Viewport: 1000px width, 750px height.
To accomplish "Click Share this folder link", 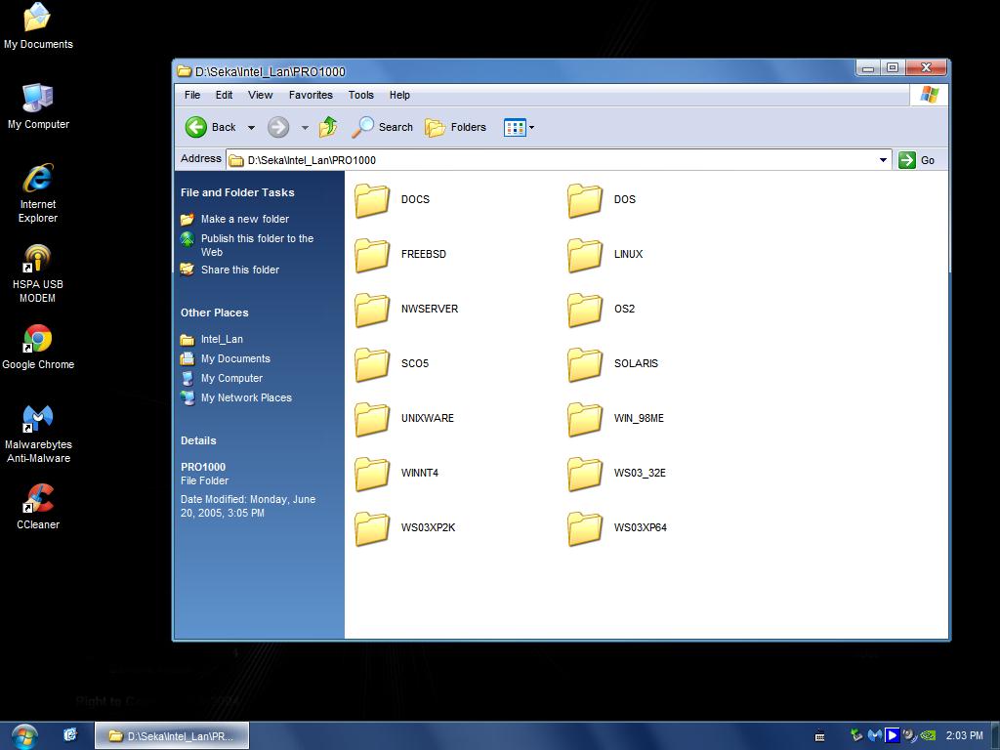I will 239,270.
